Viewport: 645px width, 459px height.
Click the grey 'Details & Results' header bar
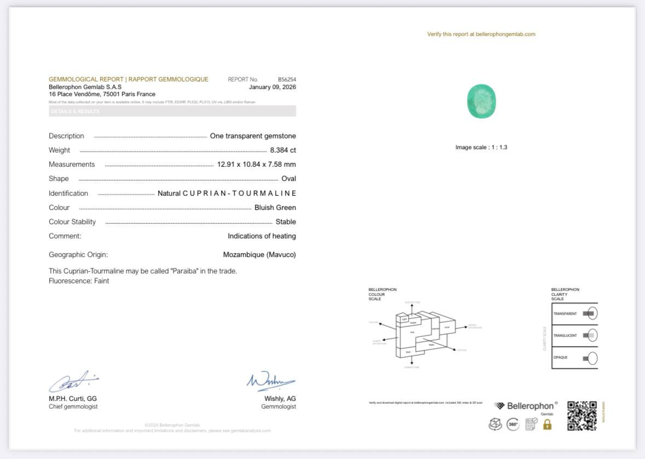click(172, 111)
